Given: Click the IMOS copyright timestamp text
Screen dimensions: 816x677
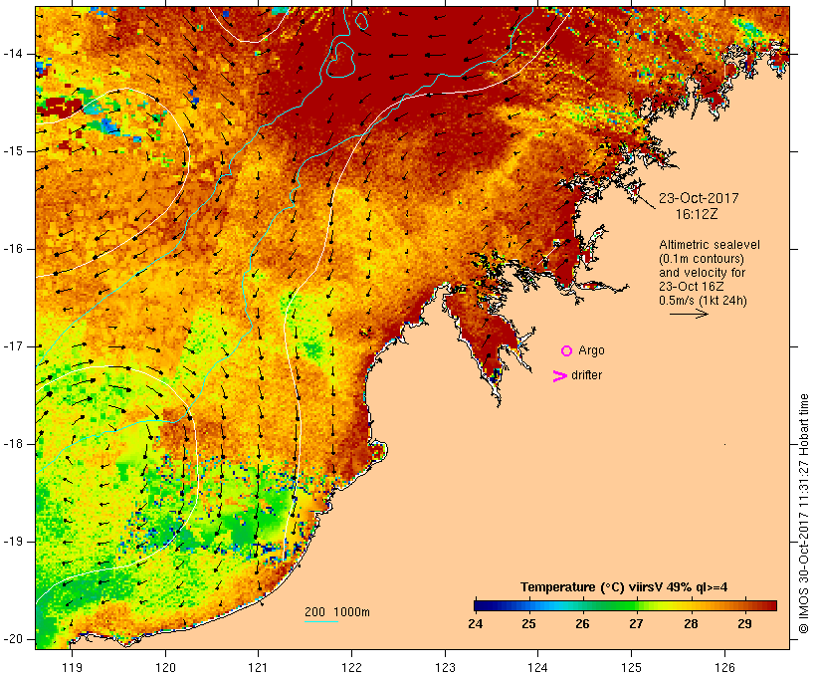Looking at the screenshot, I should pos(804,514).
